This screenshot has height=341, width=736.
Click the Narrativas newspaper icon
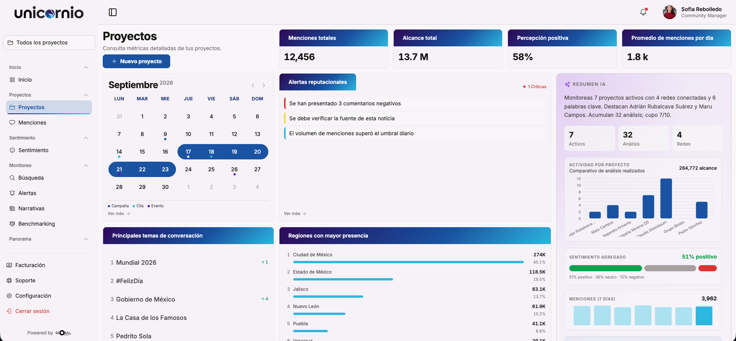(x=12, y=208)
